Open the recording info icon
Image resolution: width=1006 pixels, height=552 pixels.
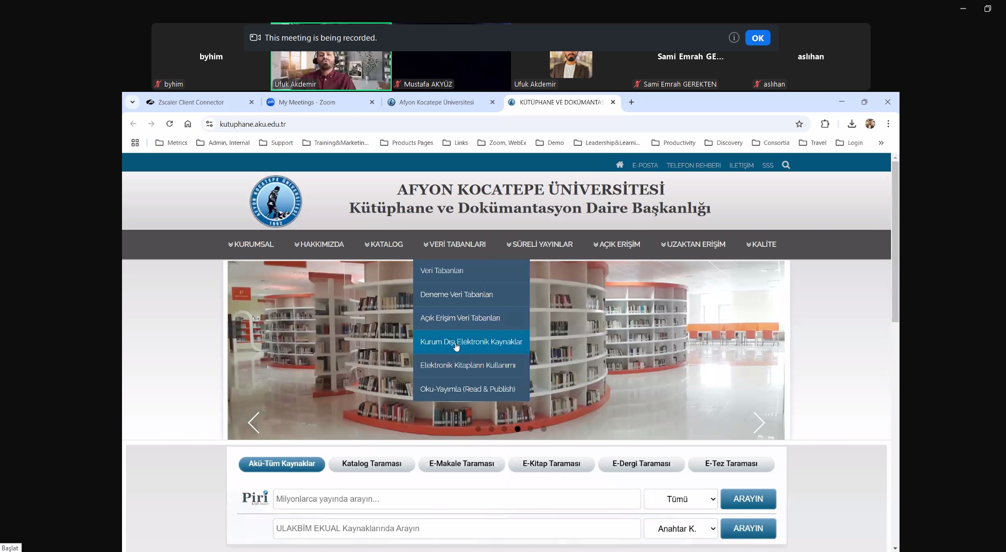coord(734,37)
